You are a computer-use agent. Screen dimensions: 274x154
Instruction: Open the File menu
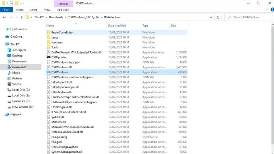pos(6,10)
